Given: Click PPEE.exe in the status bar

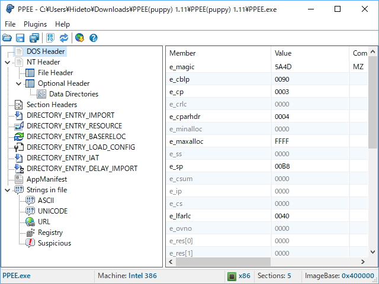Looking at the screenshot, I should coord(17,276).
